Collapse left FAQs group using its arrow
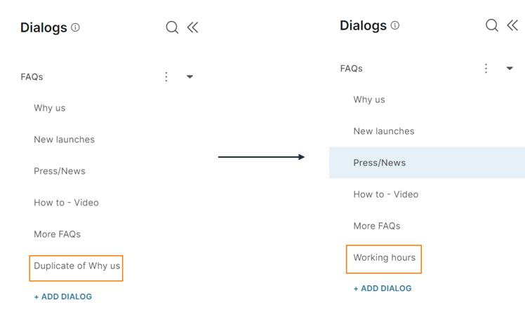The width and height of the screenshot is (525, 312). pyautogui.click(x=190, y=77)
